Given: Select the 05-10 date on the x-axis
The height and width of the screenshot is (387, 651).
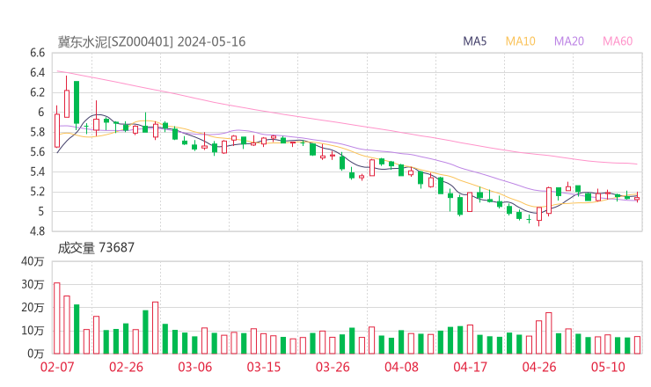Looking at the screenshot, I should 607,367.
